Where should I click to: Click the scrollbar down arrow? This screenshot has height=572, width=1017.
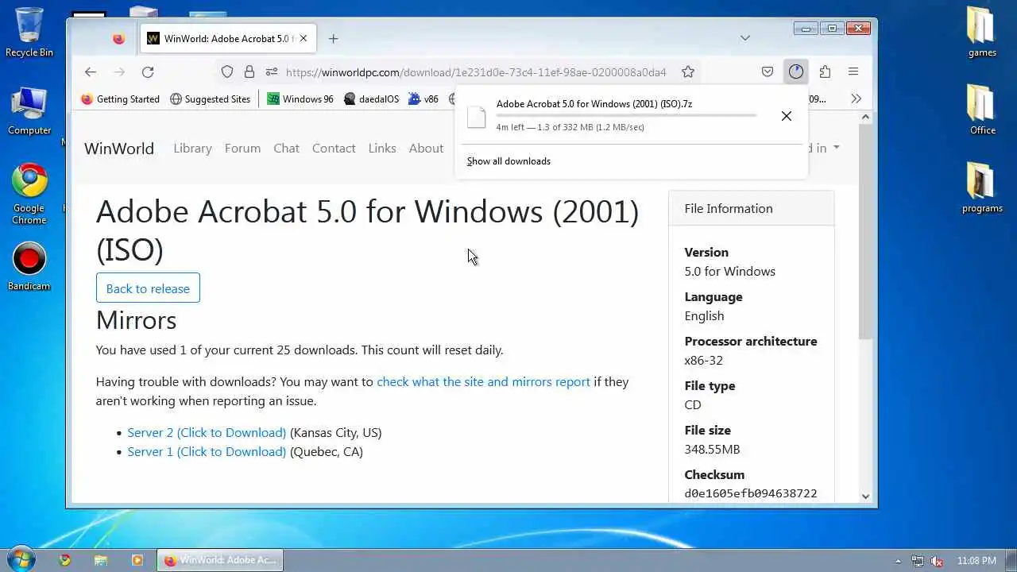(866, 496)
